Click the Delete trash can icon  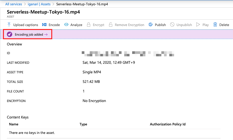pos(215,24)
